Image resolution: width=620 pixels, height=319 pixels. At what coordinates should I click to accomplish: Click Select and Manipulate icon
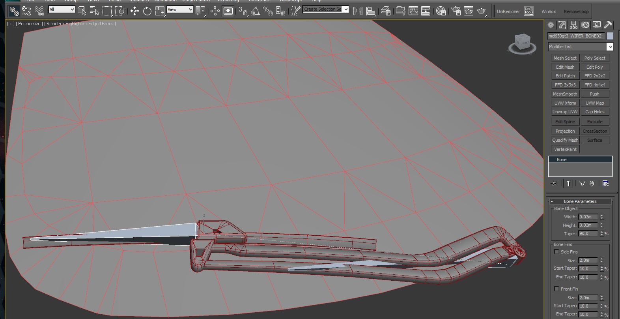(215, 11)
